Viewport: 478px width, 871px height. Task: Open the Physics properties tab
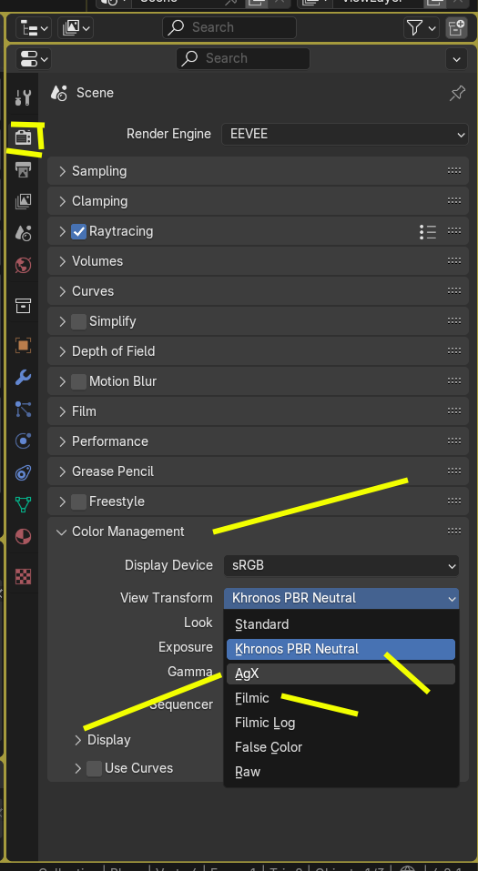coord(23,441)
